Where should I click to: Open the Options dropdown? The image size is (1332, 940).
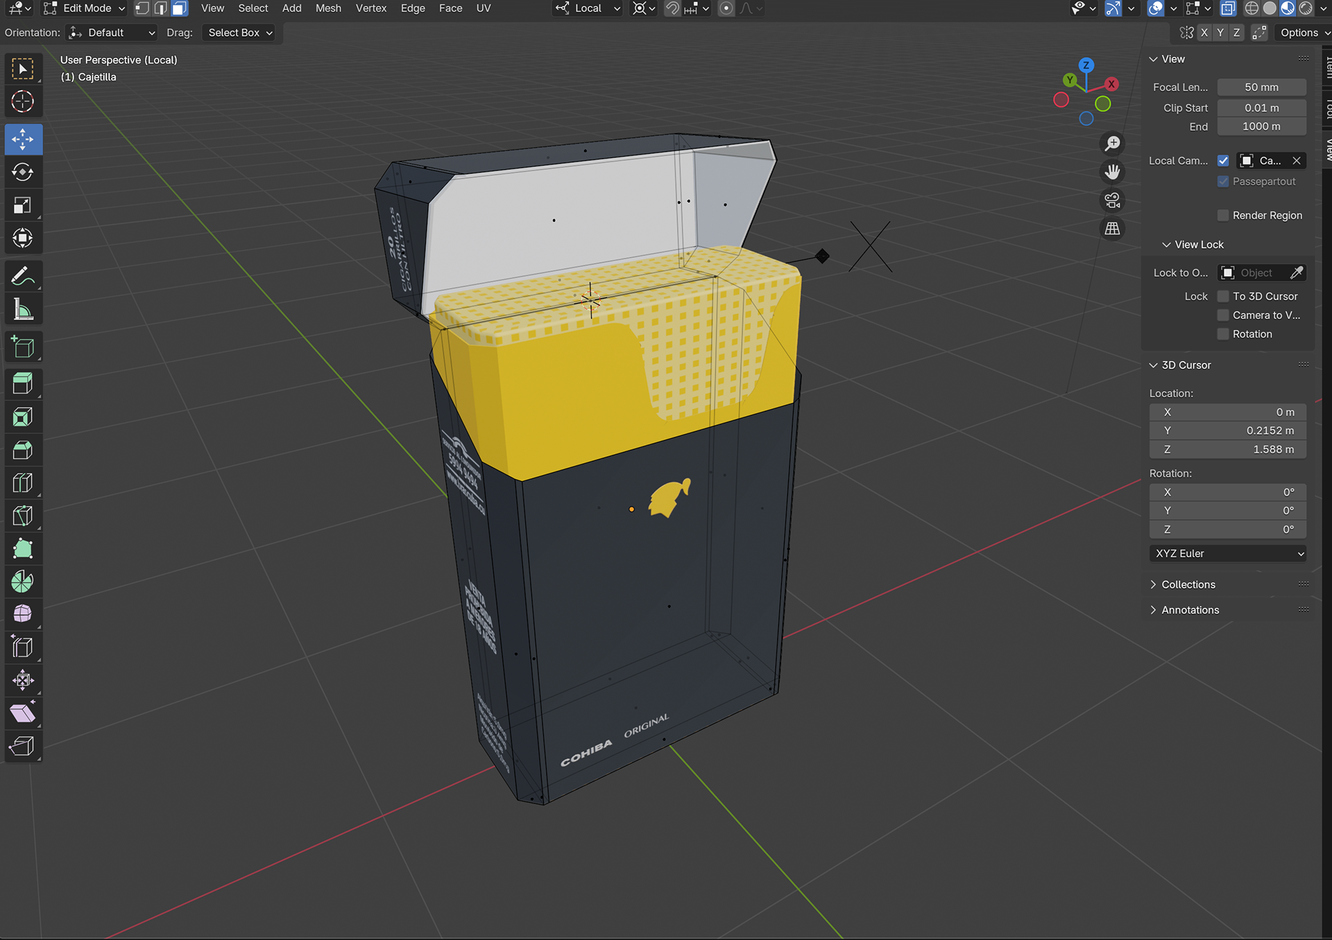[x=1305, y=33]
